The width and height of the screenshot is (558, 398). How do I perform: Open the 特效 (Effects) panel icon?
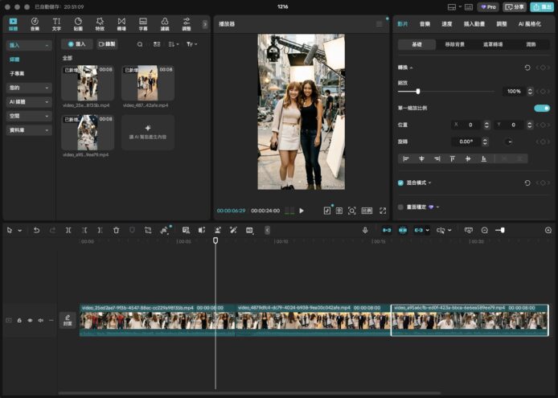(100, 23)
